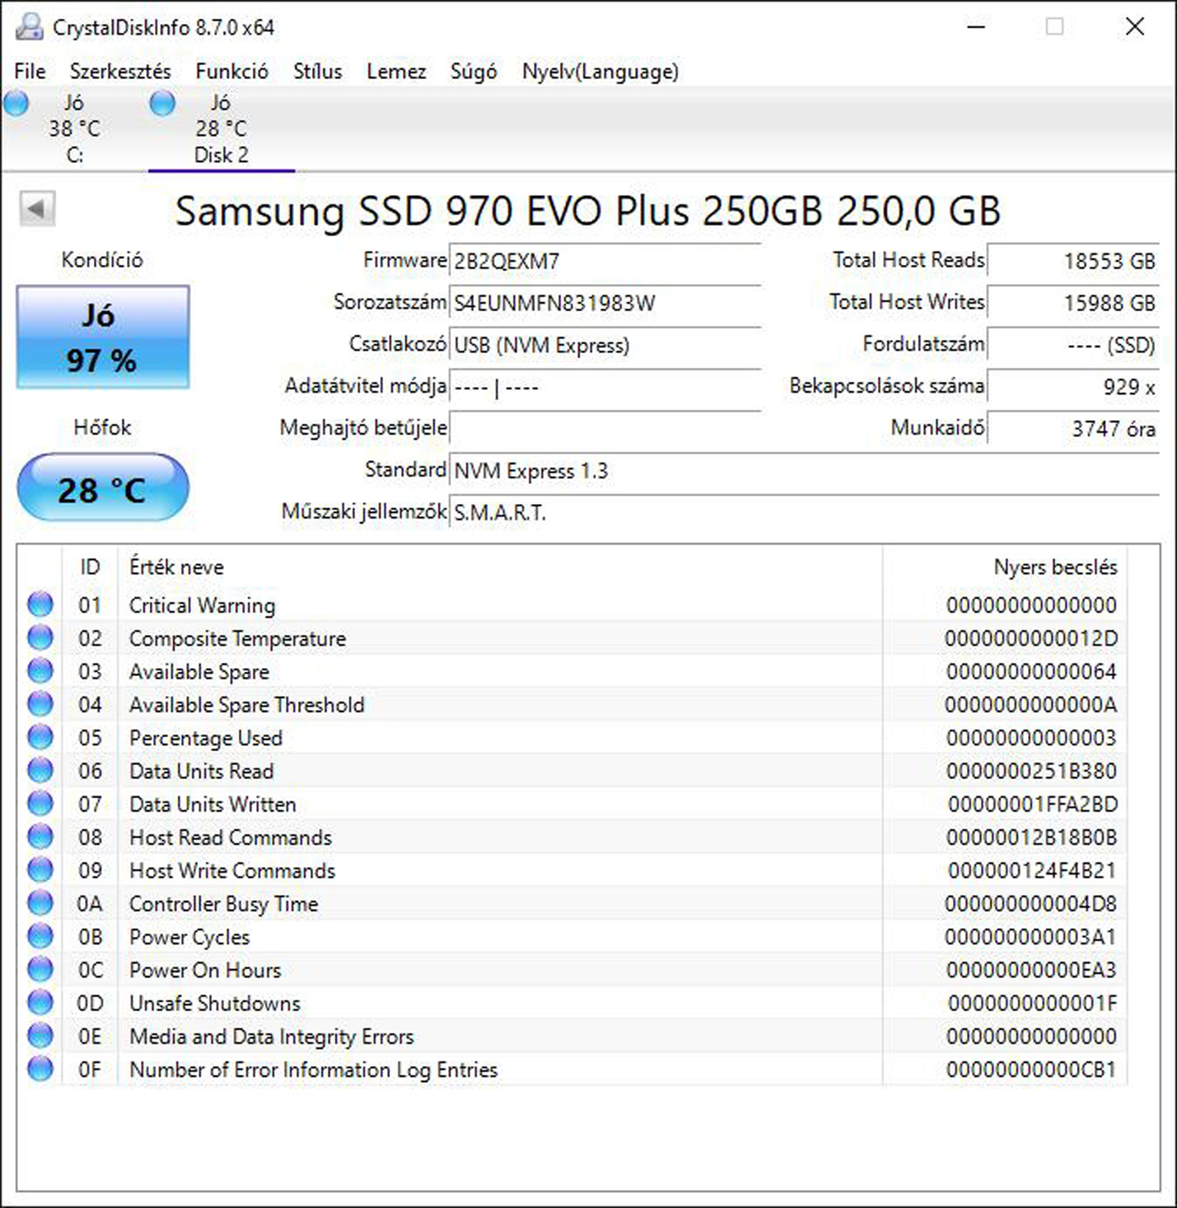Click the ID column header
Image resolution: width=1177 pixels, height=1208 pixels.
[x=90, y=567]
